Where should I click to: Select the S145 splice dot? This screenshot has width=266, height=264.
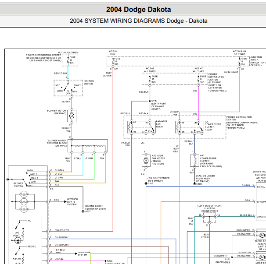150,101
